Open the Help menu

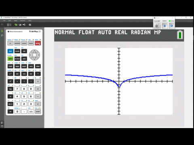pyautogui.click(x=30, y=21)
